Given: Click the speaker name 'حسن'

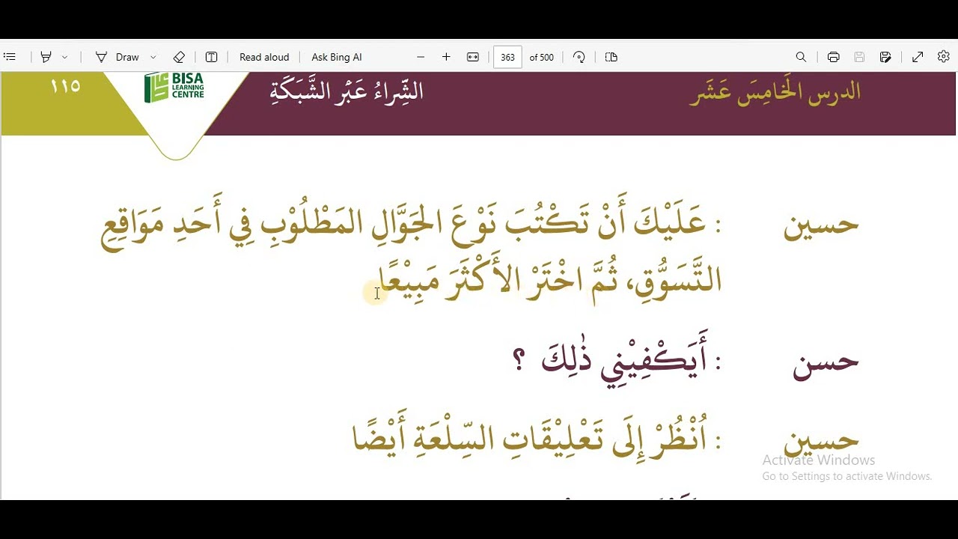Looking at the screenshot, I should click(826, 362).
